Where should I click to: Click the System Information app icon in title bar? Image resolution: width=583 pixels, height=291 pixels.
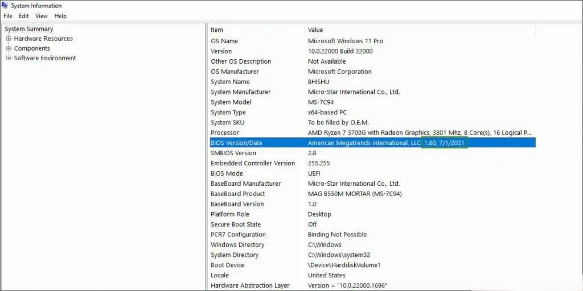(5, 5)
